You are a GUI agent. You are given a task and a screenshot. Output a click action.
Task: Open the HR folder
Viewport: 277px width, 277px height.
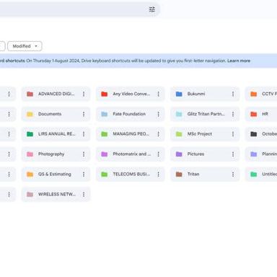(261, 114)
